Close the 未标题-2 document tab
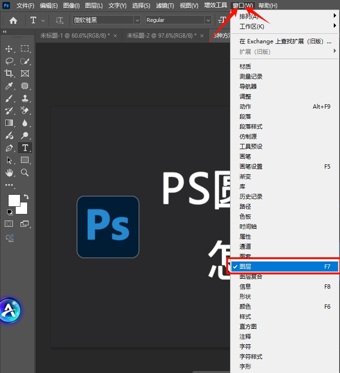This screenshot has height=373, width=340. point(202,36)
